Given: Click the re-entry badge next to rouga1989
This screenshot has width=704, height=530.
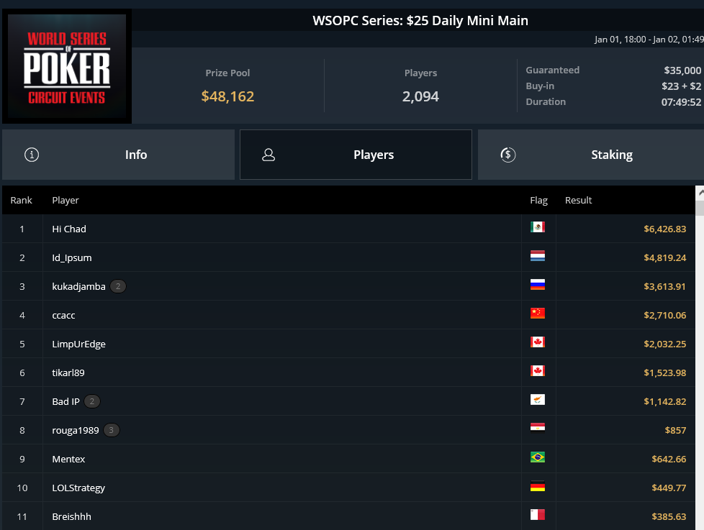Looking at the screenshot, I should [112, 430].
